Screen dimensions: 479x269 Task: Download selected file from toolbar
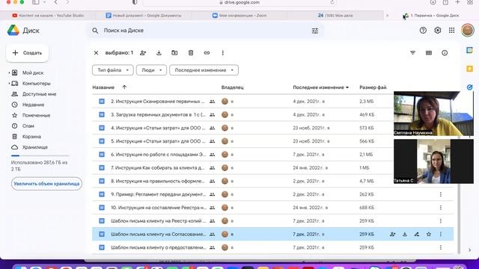[x=159, y=53]
